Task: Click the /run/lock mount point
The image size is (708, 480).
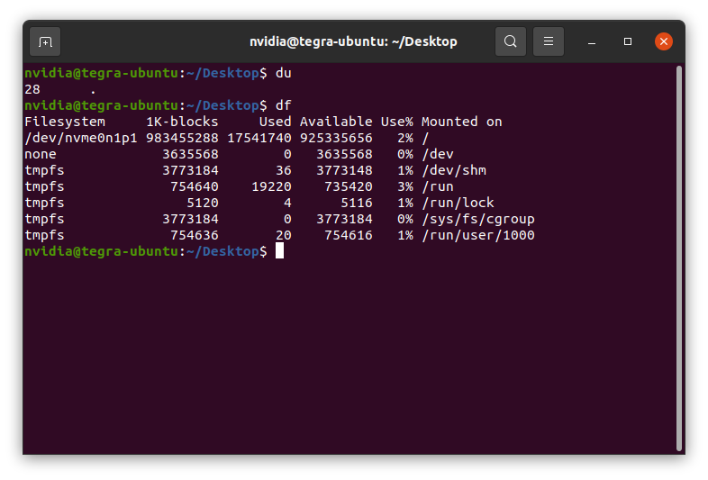Action: pos(458,203)
